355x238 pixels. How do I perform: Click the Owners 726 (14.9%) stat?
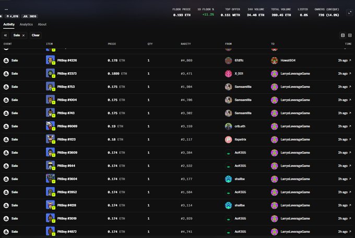[327, 12]
